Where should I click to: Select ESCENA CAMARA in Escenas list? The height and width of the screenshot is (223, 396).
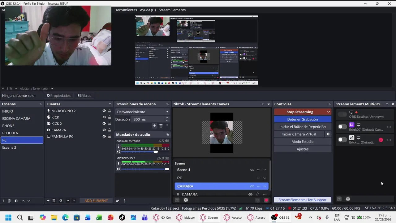pos(22,119)
